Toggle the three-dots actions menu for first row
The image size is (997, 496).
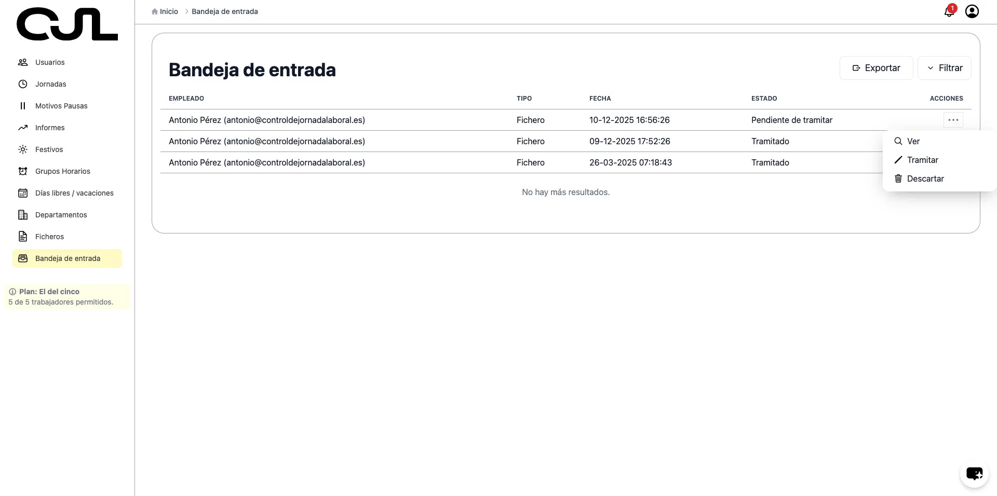click(x=953, y=120)
